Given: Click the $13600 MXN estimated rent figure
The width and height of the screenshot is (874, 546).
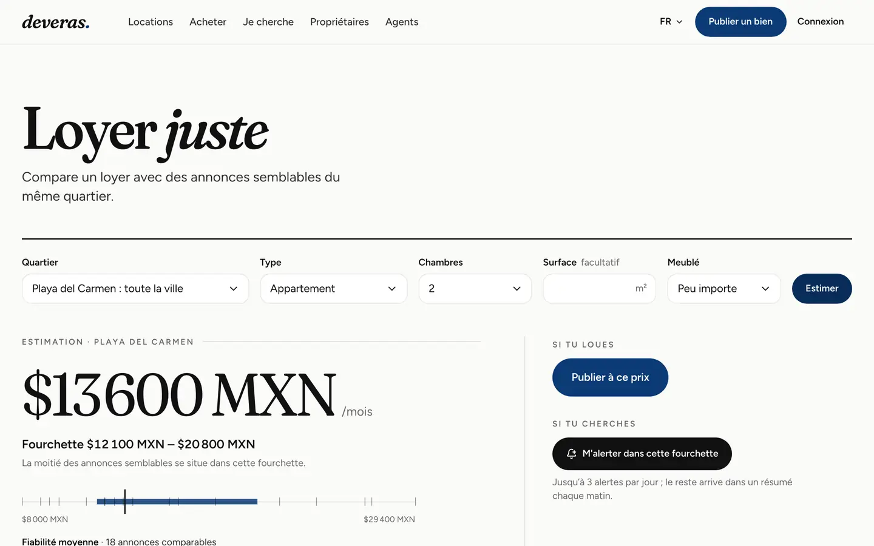Looking at the screenshot, I should [179, 394].
